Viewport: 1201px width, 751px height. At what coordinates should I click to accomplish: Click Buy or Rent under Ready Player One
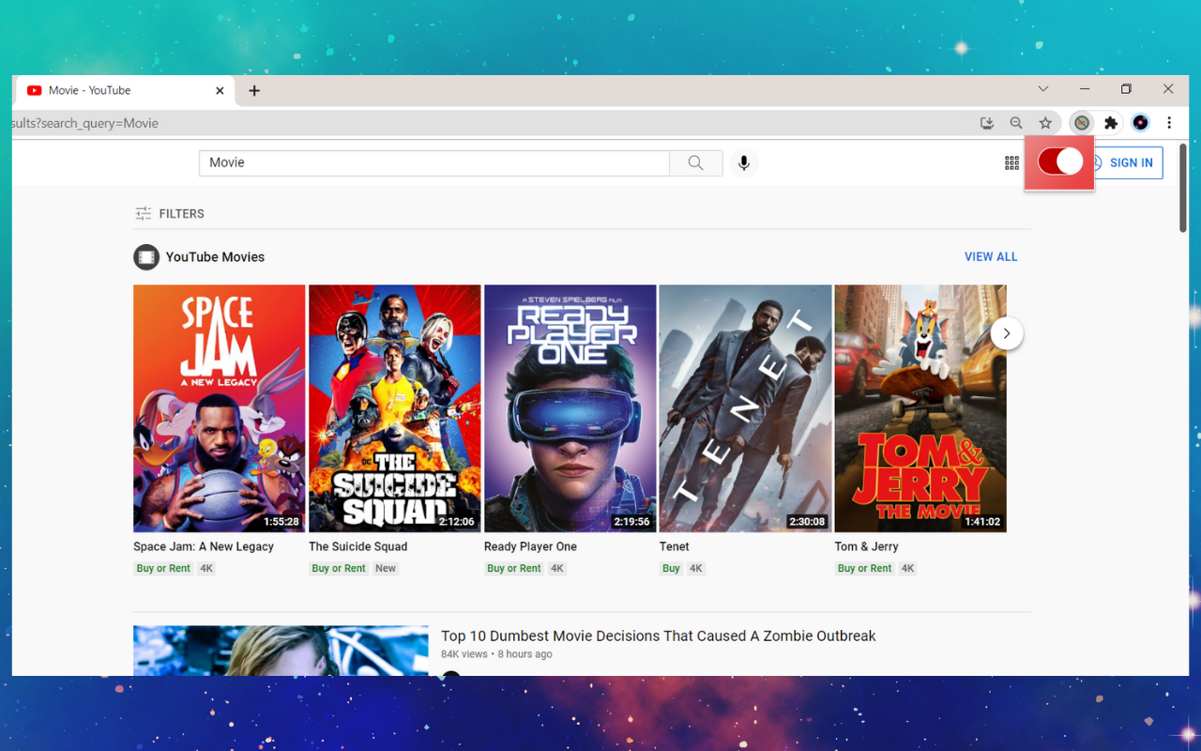[514, 569]
